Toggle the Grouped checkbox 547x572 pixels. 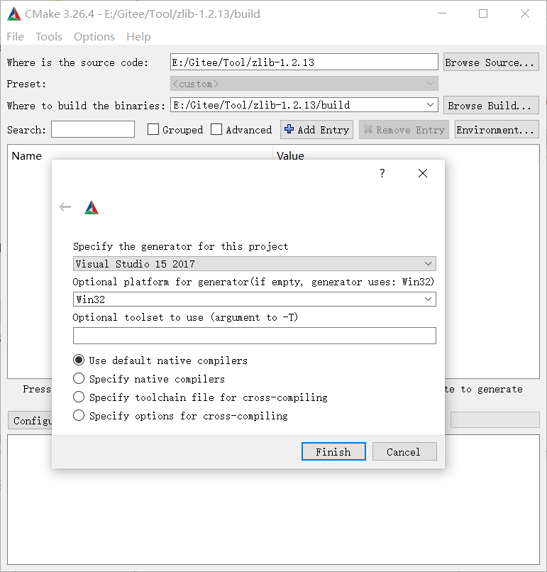(x=153, y=129)
